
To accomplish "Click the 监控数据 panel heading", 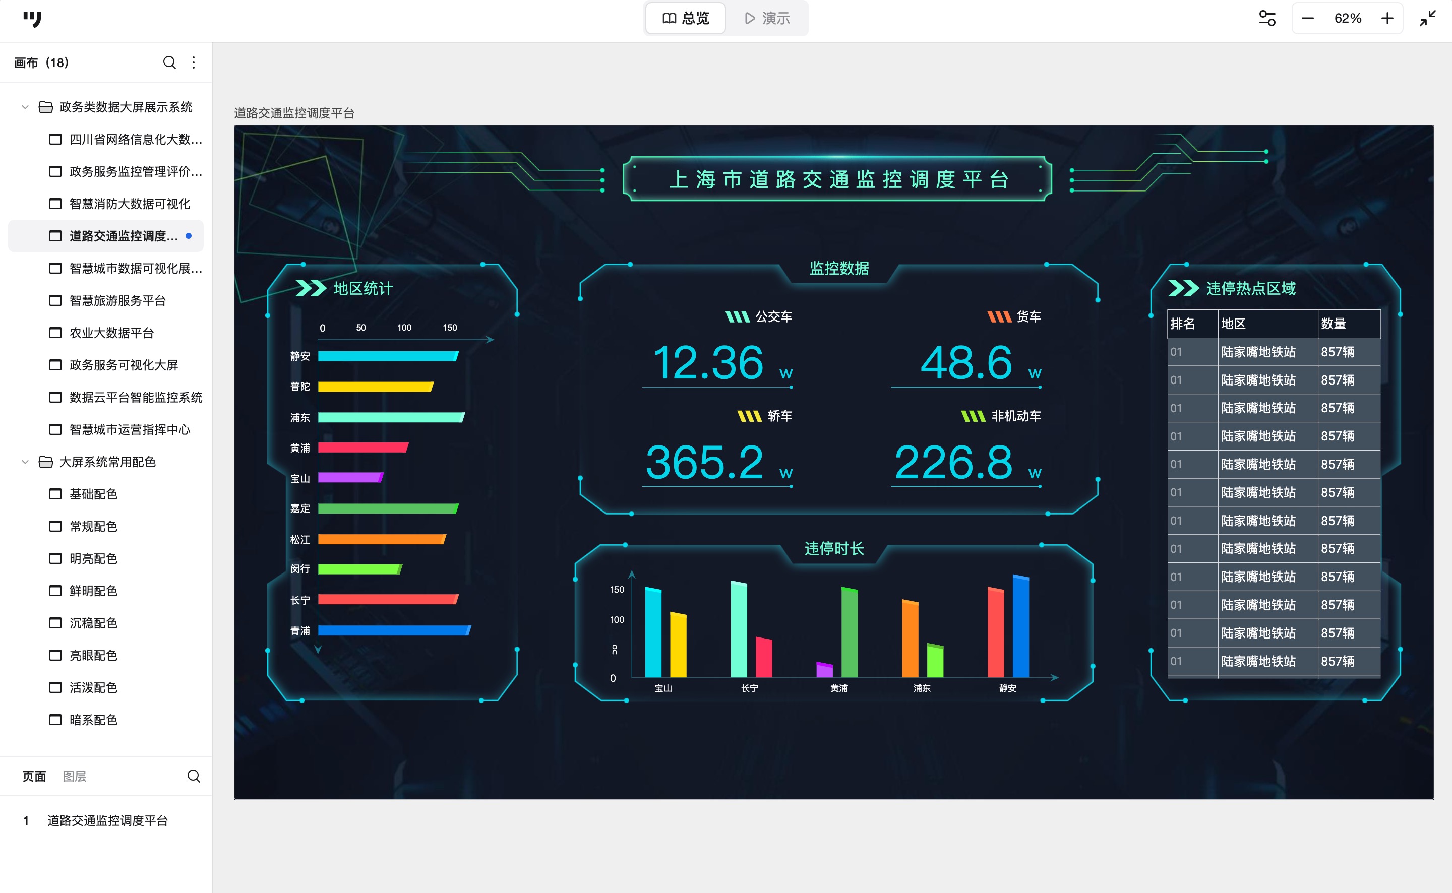I will [x=839, y=268].
